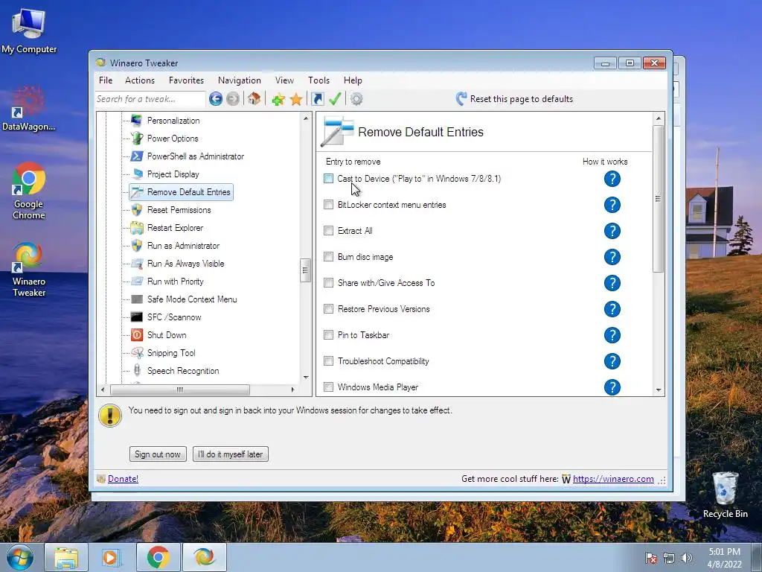Open Windows Media Player taskbar icon
Viewport: 762px width, 572px height.
112,557
